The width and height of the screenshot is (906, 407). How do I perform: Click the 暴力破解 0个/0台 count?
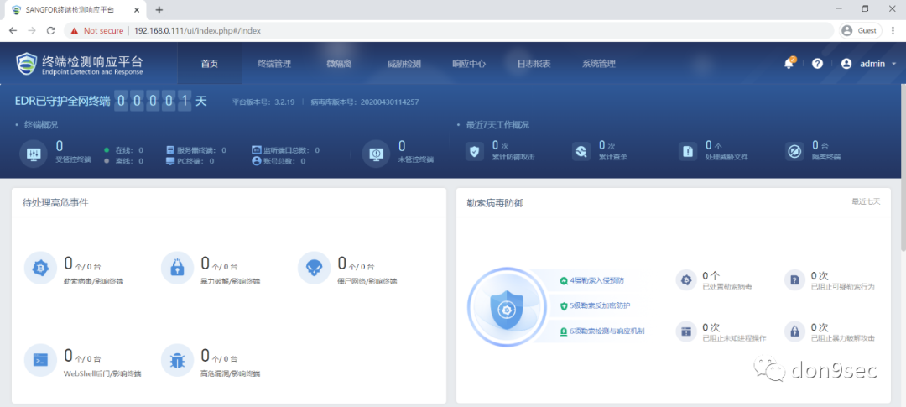click(219, 264)
